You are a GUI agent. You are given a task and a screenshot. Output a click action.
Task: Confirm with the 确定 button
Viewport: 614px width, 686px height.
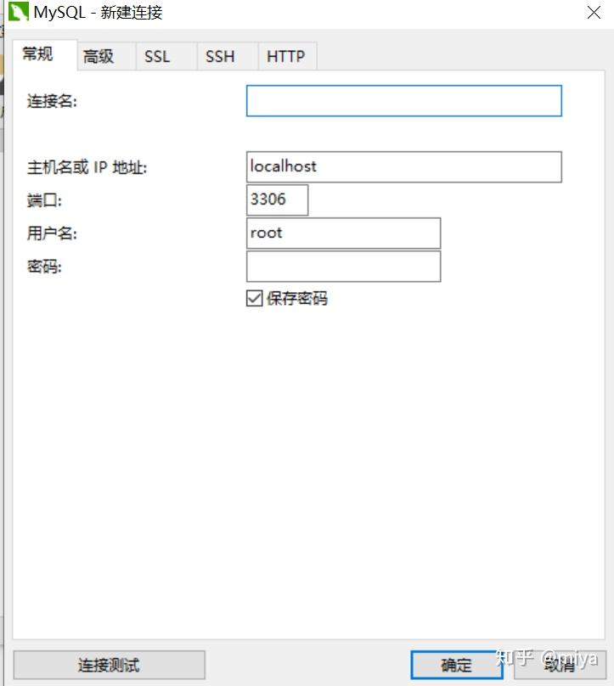(x=456, y=665)
